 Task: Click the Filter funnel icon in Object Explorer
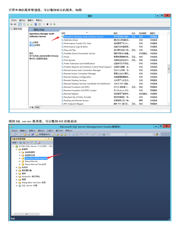[31, 143]
